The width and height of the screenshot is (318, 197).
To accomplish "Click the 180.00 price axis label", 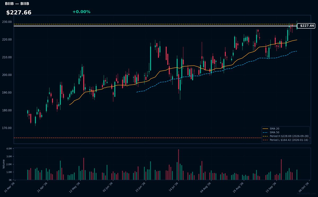I will (7, 110).
